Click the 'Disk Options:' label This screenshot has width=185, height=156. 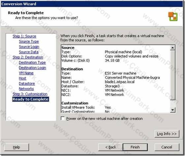(72, 56)
